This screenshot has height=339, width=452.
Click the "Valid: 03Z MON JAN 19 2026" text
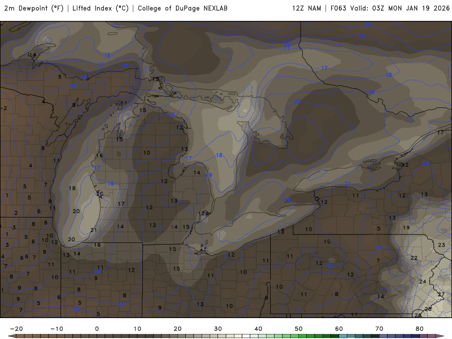pyautogui.click(x=400, y=8)
